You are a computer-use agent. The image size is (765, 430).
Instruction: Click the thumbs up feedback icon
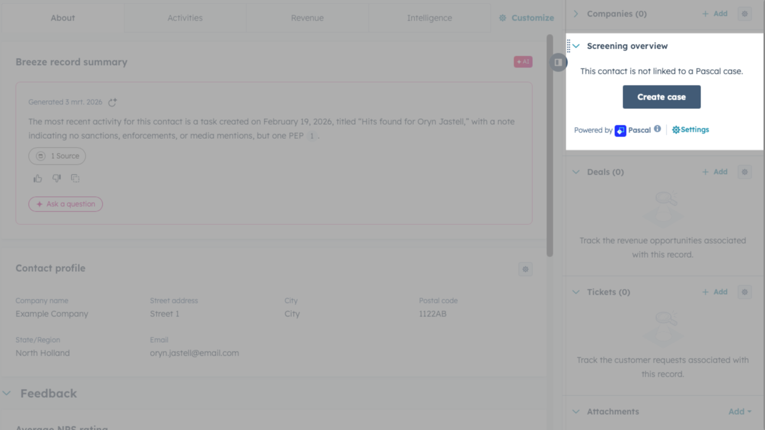(38, 179)
